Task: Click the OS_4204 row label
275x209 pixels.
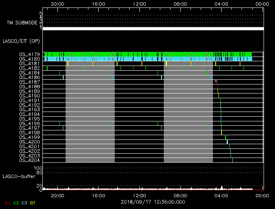Action: [29, 160]
